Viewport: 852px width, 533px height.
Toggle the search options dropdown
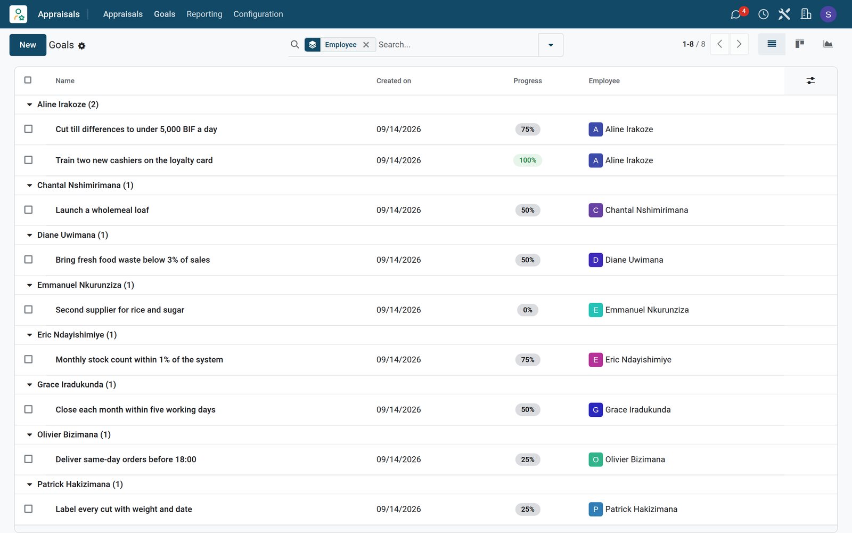[x=551, y=45]
